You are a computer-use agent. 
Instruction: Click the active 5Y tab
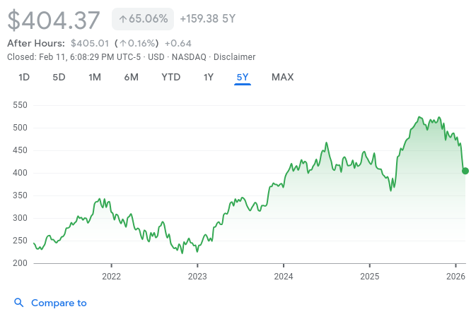coord(243,77)
